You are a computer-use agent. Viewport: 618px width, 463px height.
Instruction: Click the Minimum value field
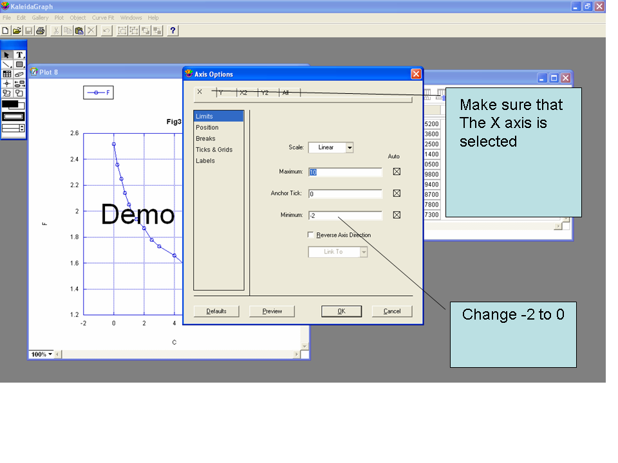coord(345,215)
